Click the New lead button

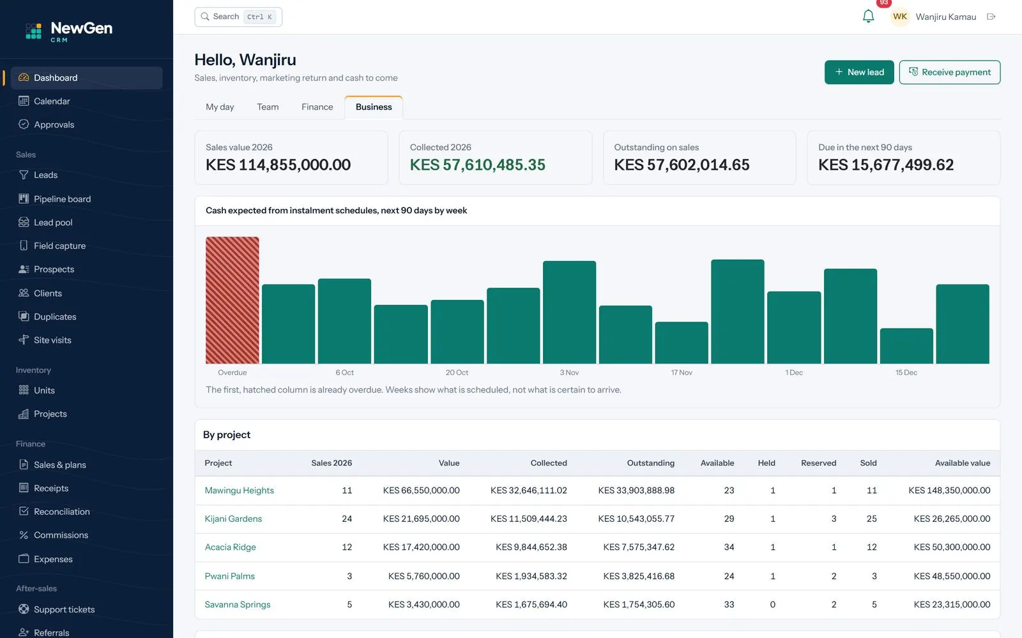coord(859,72)
